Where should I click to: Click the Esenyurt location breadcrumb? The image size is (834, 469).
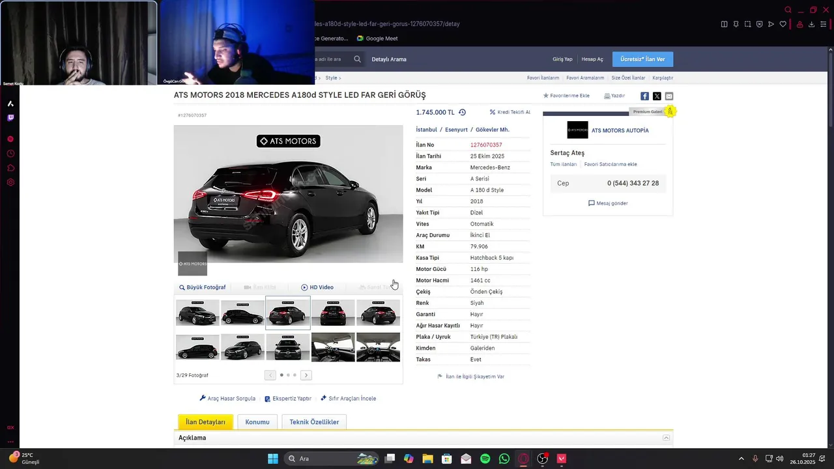[456, 130]
